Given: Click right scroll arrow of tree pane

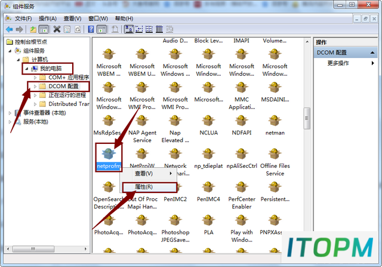Looking at the screenshot, I should point(85,249).
